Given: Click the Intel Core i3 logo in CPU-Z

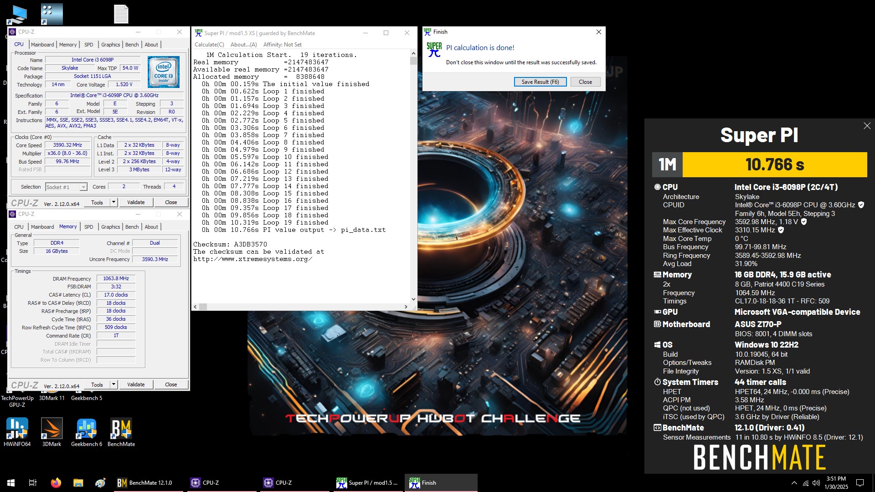Looking at the screenshot, I should (164, 72).
